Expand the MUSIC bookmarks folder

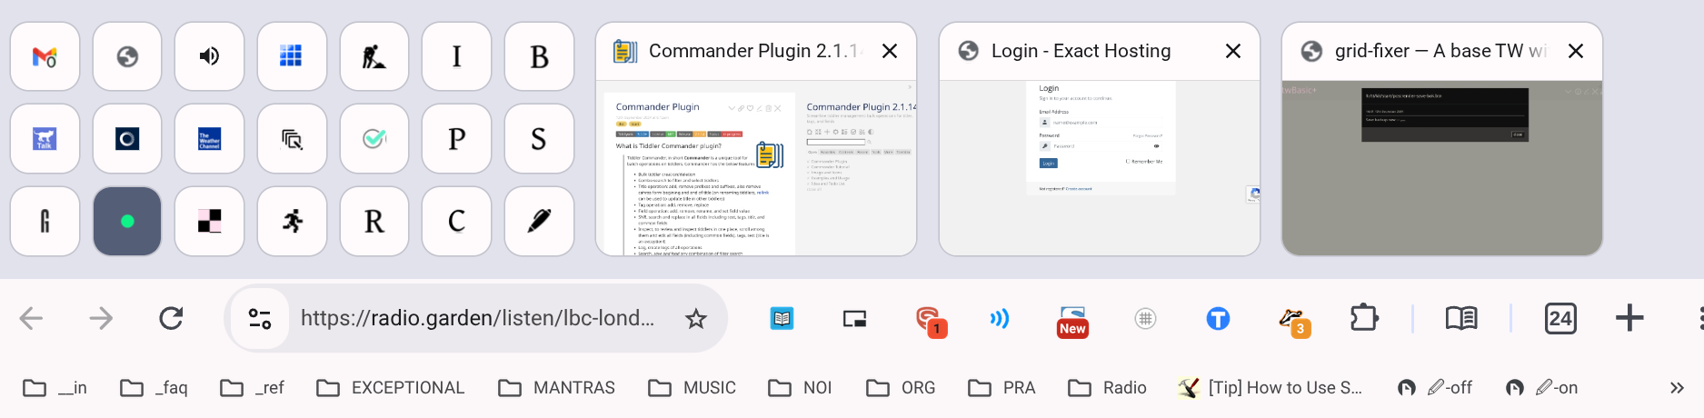(692, 388)
